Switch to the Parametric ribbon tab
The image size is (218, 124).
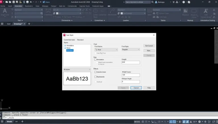[29, 6]
